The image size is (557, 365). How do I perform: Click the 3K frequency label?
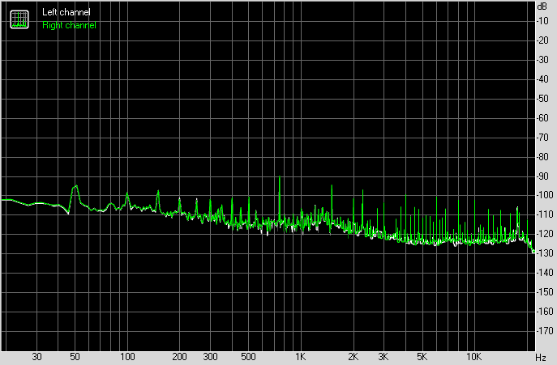[x=383, y=356]
